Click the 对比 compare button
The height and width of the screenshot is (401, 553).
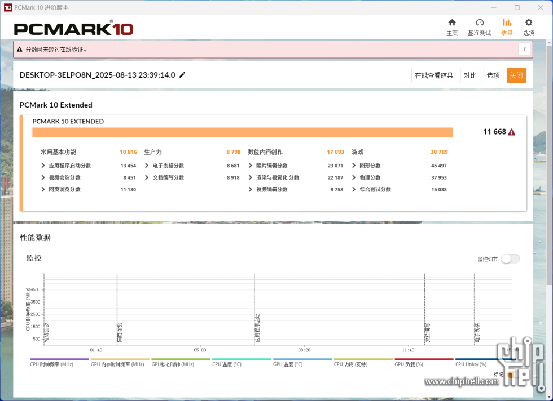pos(470,75)
